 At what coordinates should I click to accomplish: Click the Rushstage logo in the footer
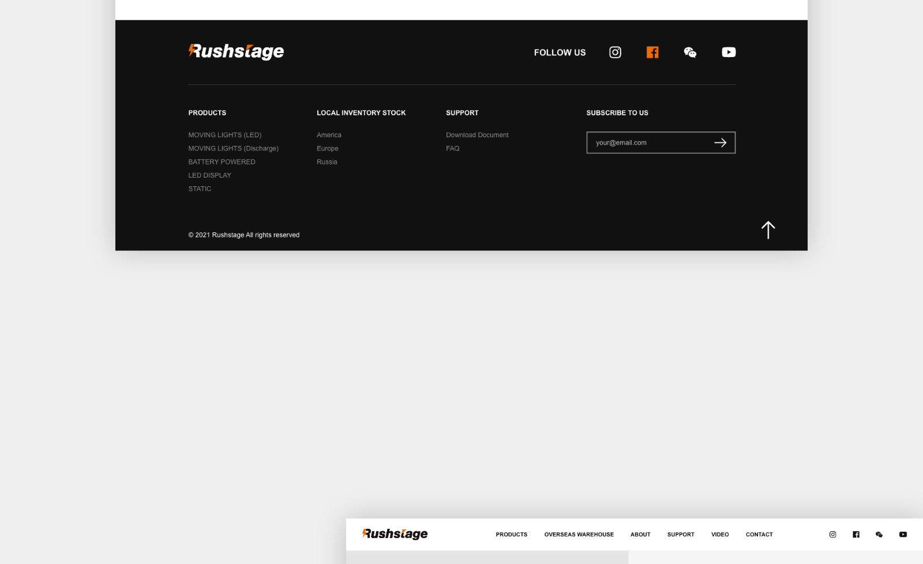pyautogui.click(x=236, y=52)
